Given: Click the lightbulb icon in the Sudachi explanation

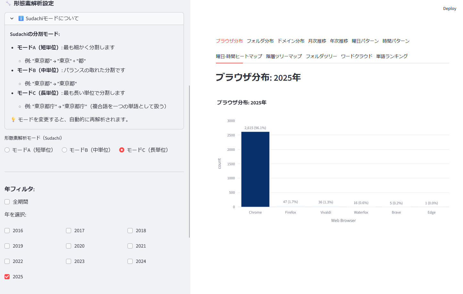Looking at the screenshot, I should (13, 119).
